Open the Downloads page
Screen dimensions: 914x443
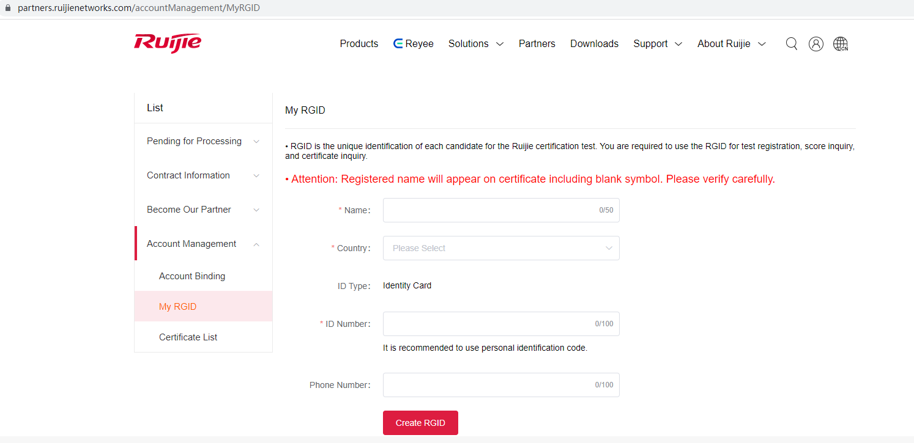594,44
